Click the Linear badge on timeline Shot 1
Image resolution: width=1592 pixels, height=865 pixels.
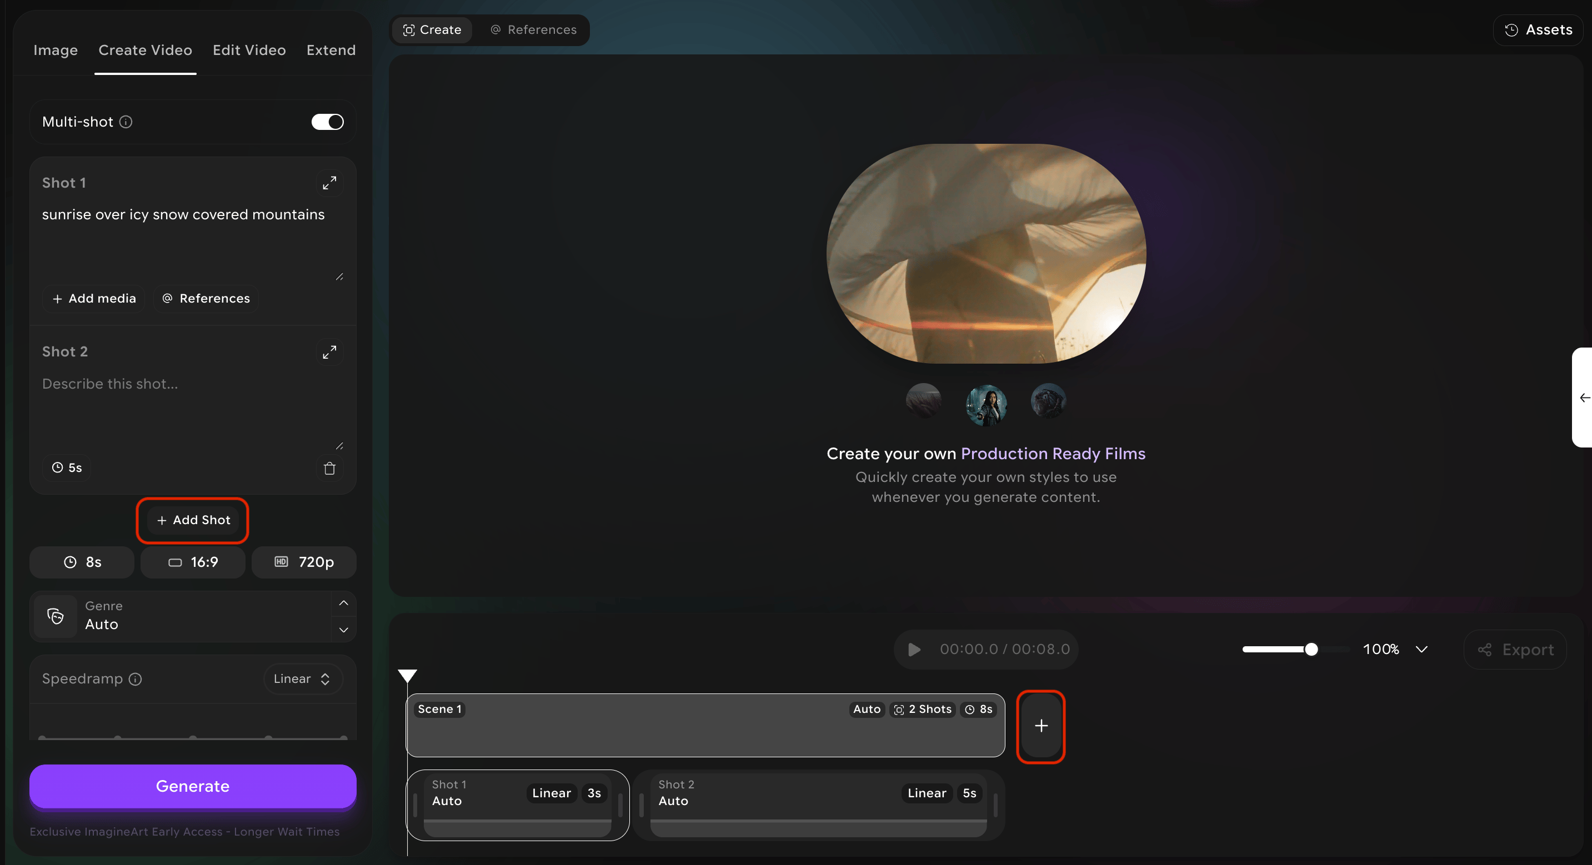551,793
